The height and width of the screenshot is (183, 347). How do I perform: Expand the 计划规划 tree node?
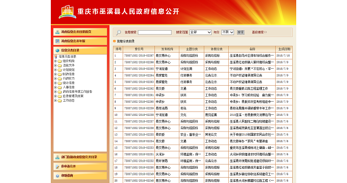[55, 70]
